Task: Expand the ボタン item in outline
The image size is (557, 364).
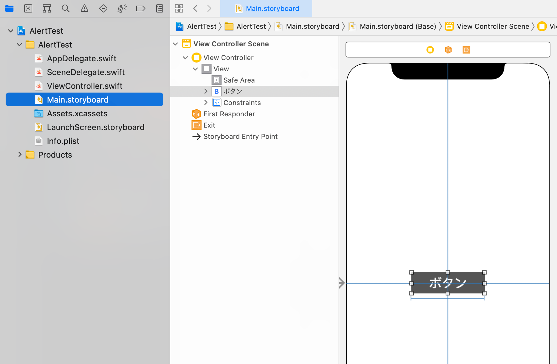Action: tap(206, 91)
